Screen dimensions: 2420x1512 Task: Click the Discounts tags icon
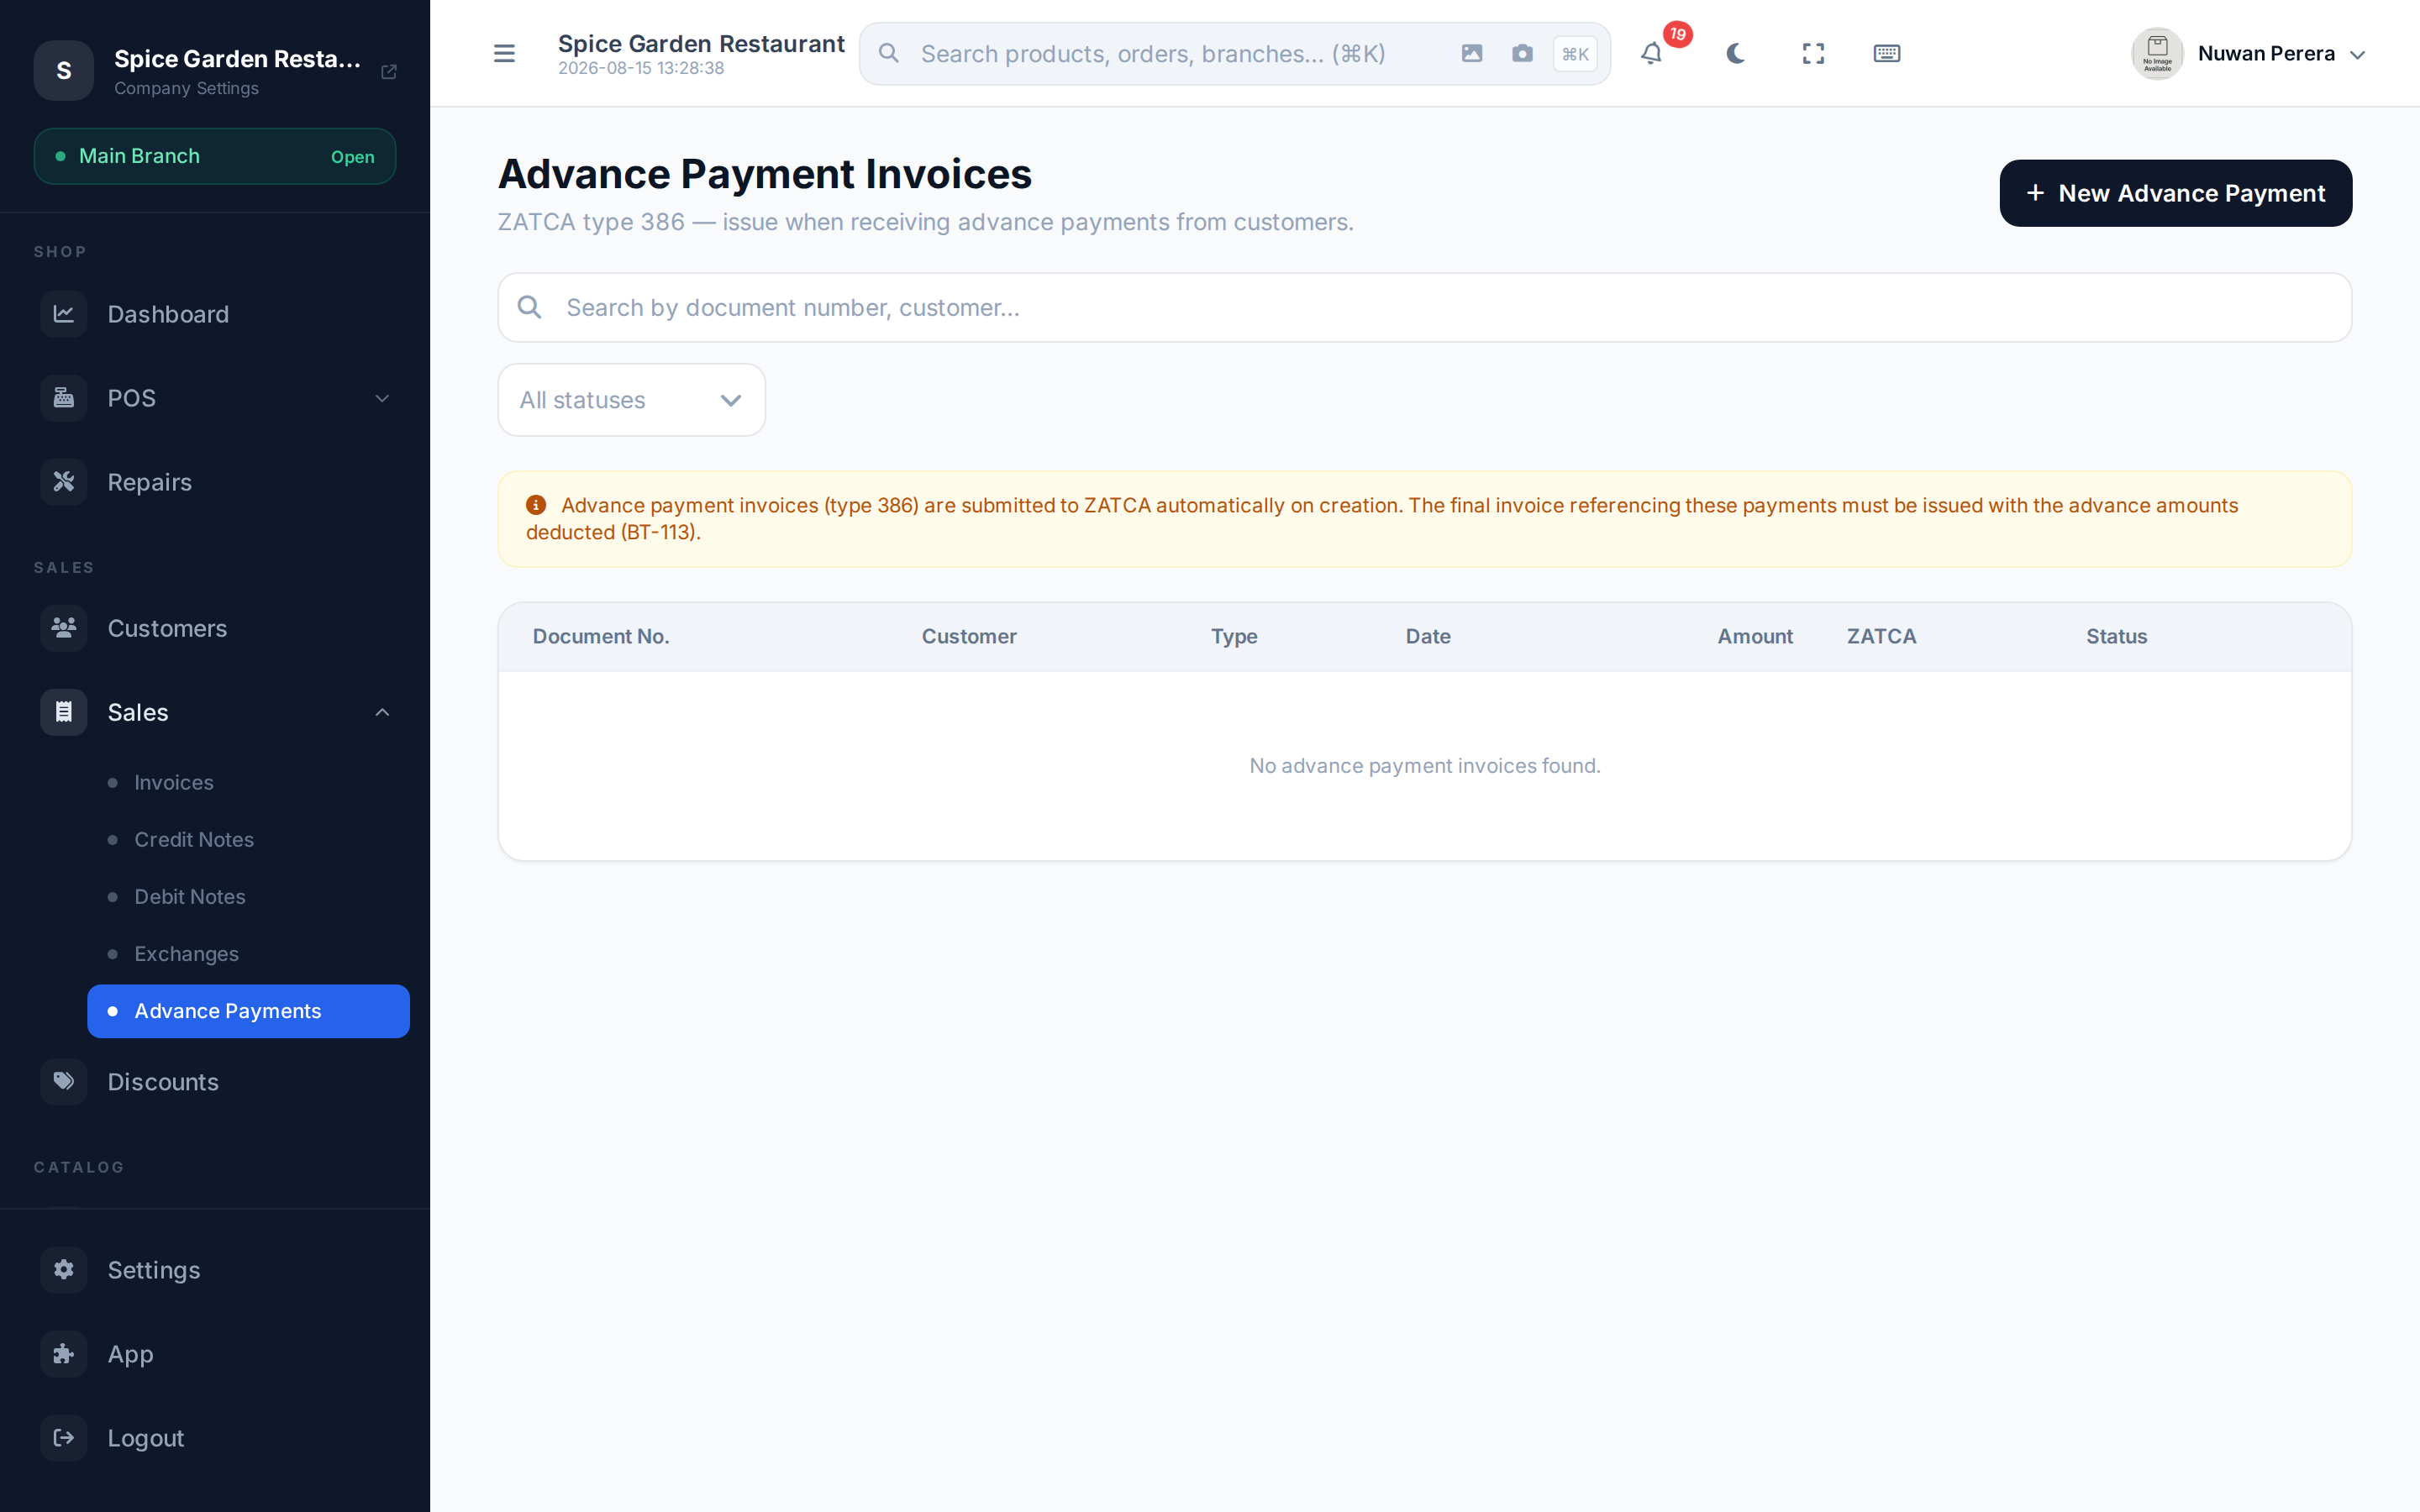tap(64, 1081)
